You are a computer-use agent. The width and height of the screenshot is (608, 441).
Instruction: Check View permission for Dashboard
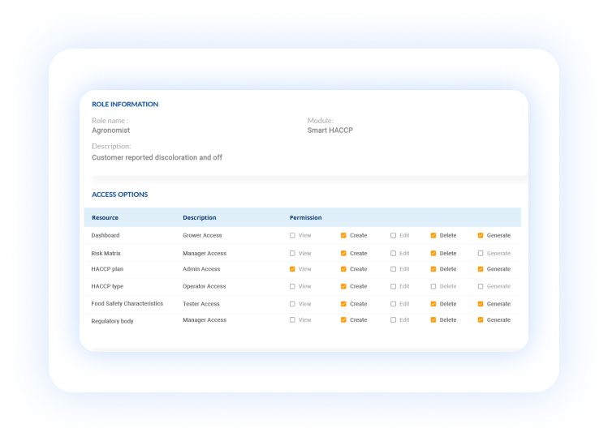point(292,235)
